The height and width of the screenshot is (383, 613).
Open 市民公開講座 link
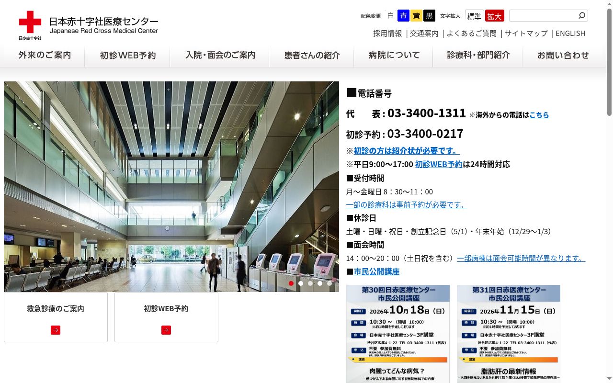coord(376,271)
